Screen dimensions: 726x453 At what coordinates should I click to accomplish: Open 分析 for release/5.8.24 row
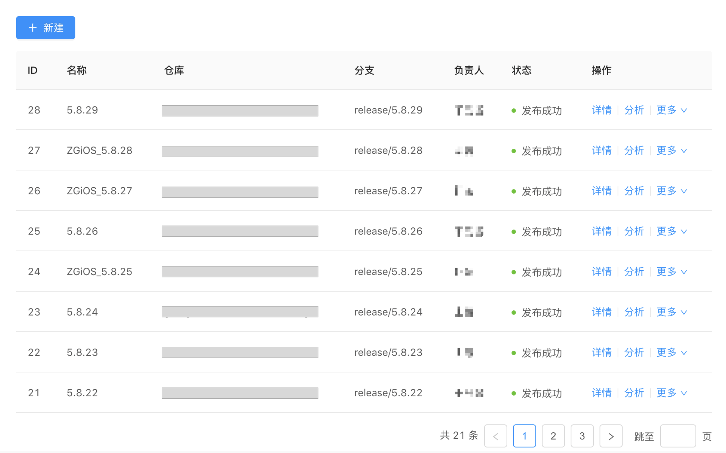(x=634, y=312)
